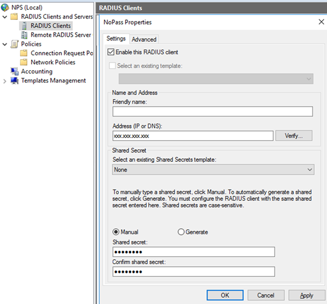Click the Remote RADIUS Server icon
The image size is (327, 304).
coord(24,35)
